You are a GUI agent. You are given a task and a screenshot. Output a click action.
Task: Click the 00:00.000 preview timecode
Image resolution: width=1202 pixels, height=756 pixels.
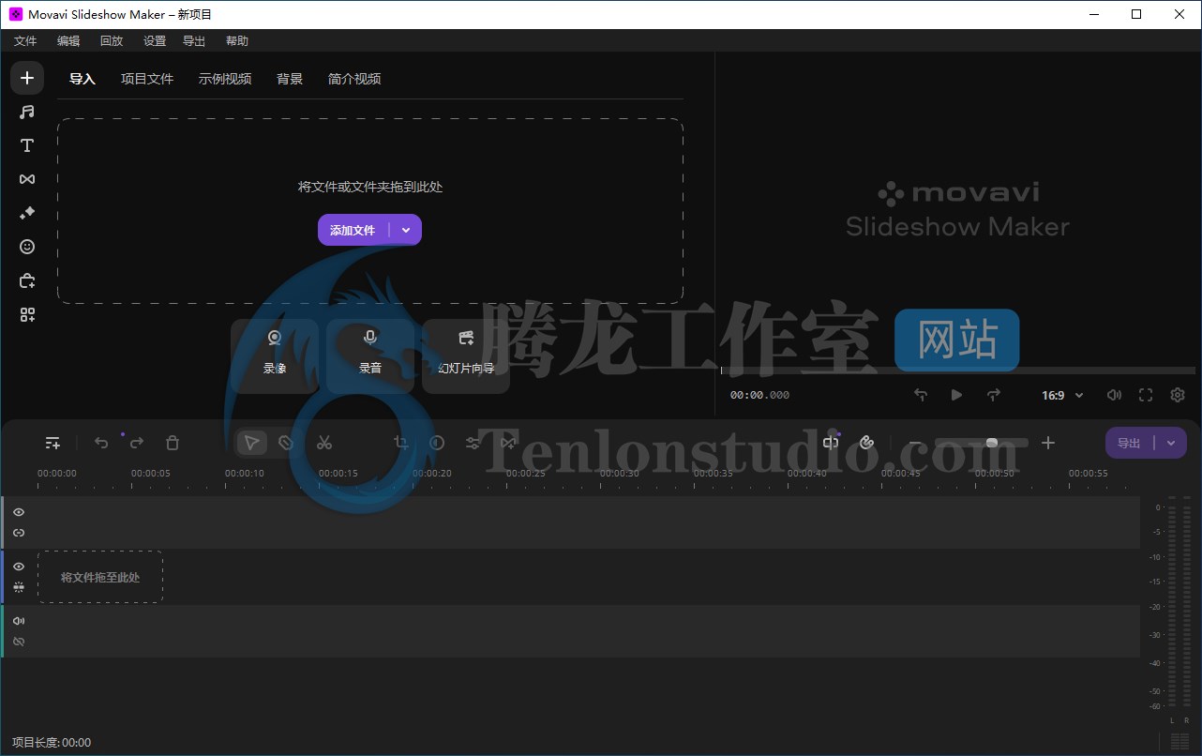tap(759, 395)
